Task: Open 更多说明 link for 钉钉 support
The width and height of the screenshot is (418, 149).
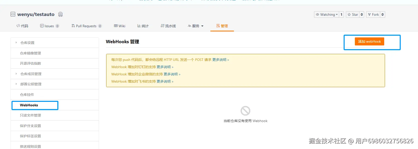Action: click(x=164, y=67)
